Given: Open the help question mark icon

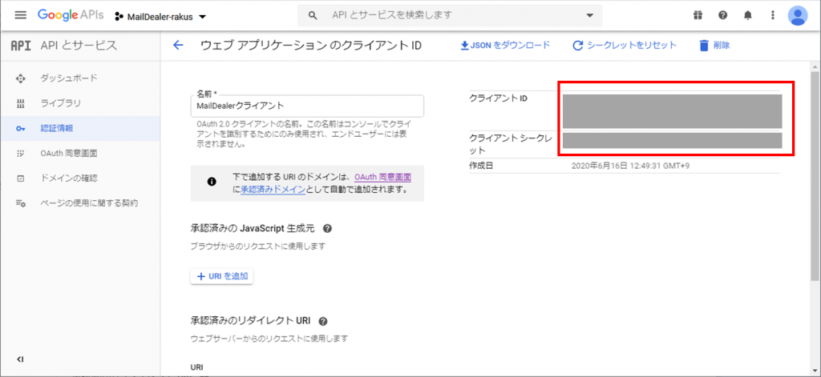Looking at the screenshot, I should tap(722, 15).
